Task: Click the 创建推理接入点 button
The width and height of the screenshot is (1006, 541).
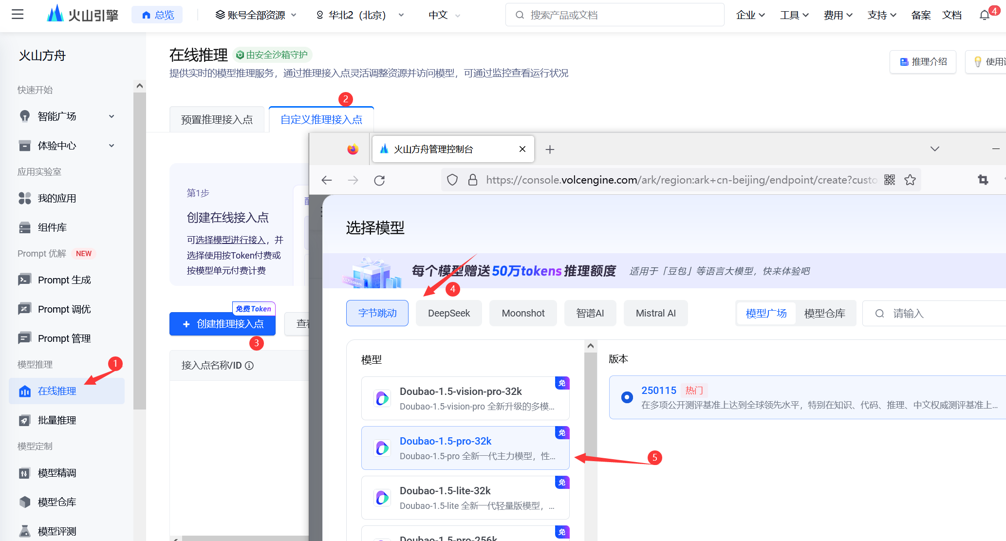Action: 223,324
